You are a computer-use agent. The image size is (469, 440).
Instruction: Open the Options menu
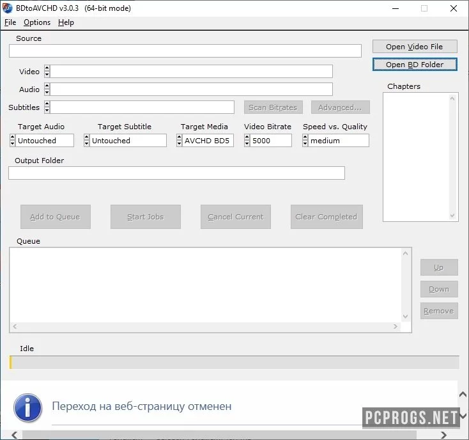click(37, 22)
